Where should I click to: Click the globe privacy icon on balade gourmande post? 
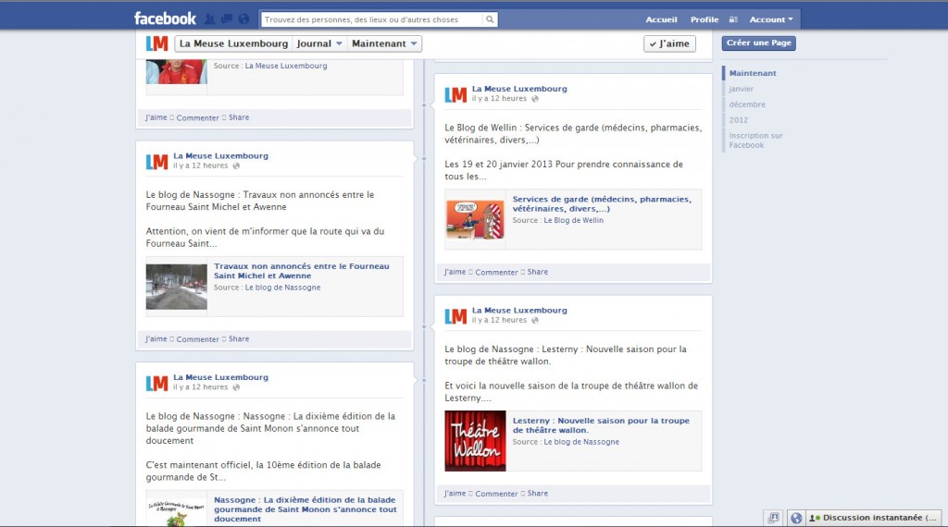coord(236,387)
